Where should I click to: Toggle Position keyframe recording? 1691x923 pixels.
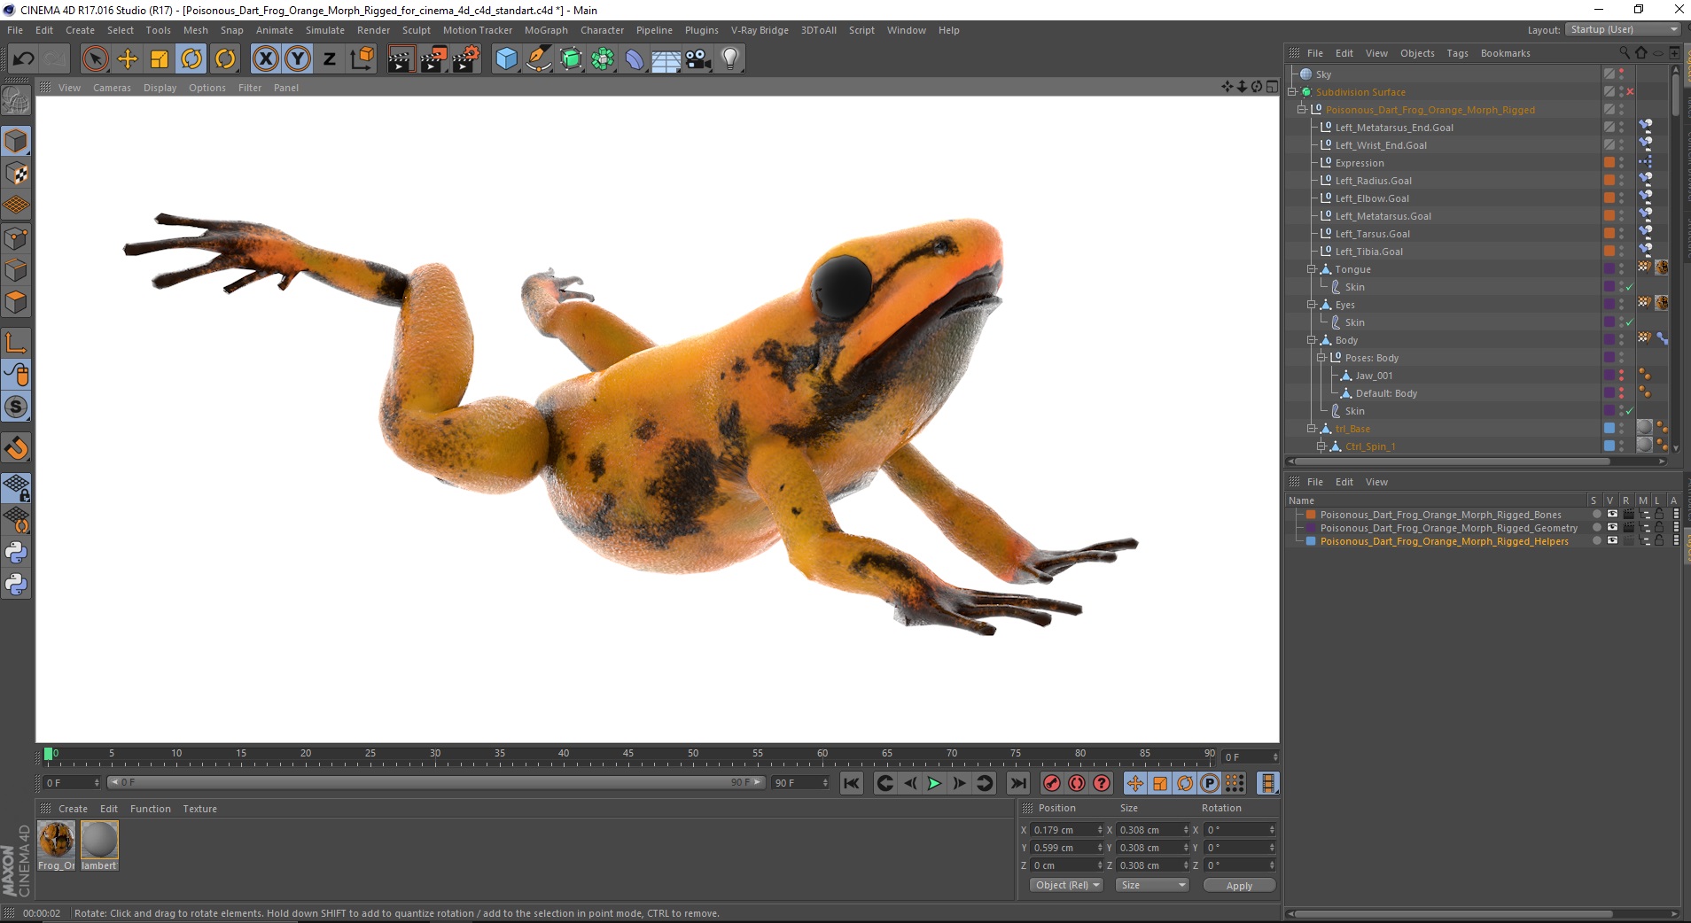tap(1135, 783)
